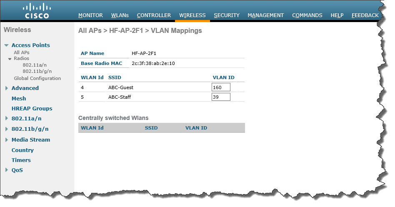Edit VLAN ID field for ABC-Guest
Screen dimensions: 395x207
(x=221, y=87)
